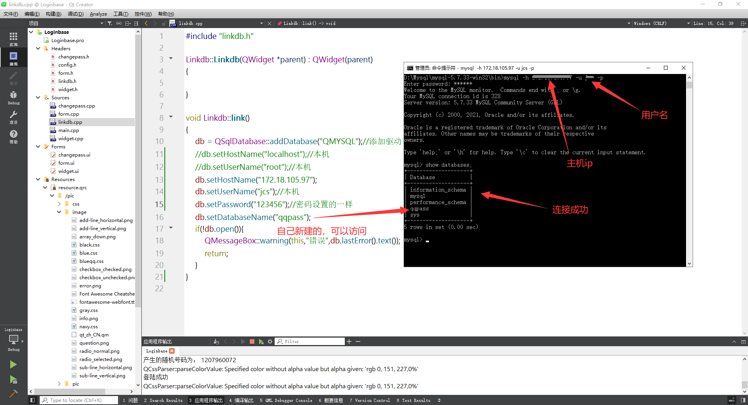Image resolution: width=748 pixels, height=405 pixels.
Task: Maximize the application output pane
Action: [743, 342]
